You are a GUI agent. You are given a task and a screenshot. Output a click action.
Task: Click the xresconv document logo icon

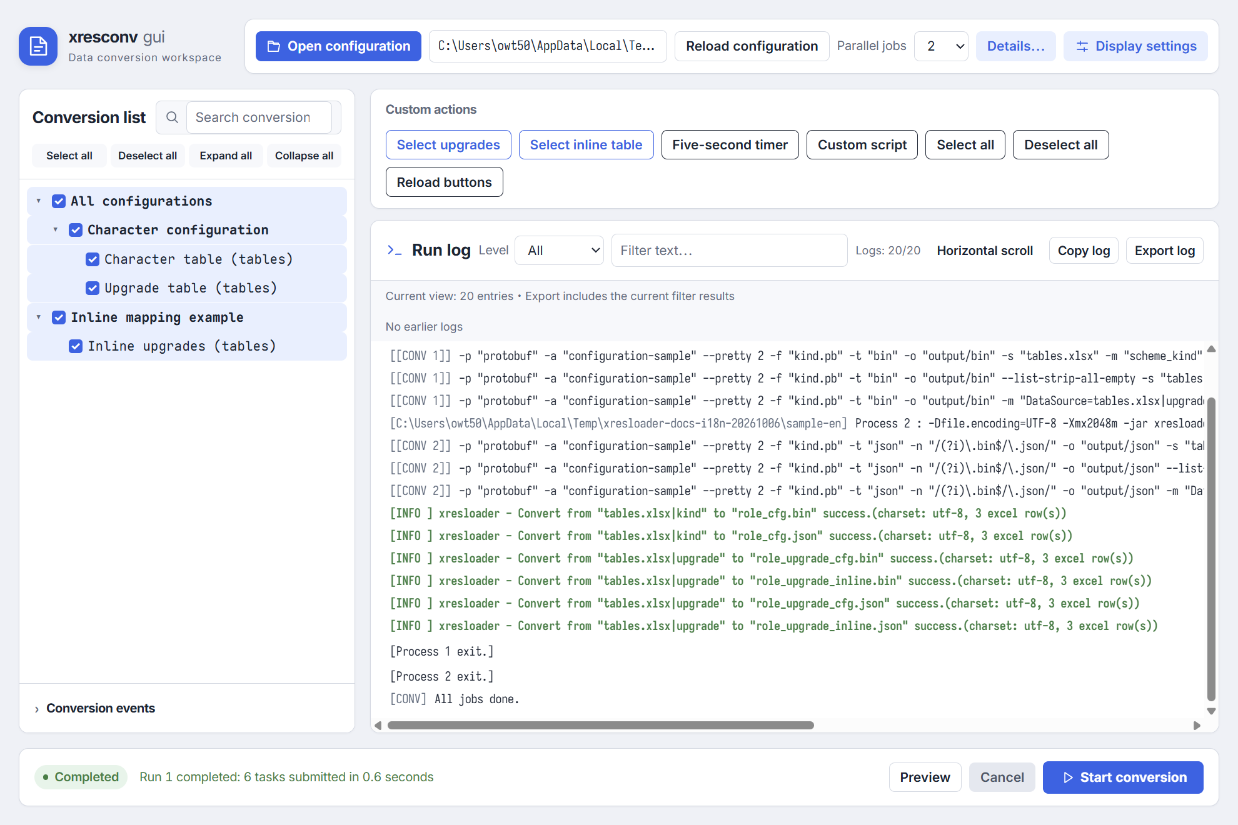click(38, 46)
